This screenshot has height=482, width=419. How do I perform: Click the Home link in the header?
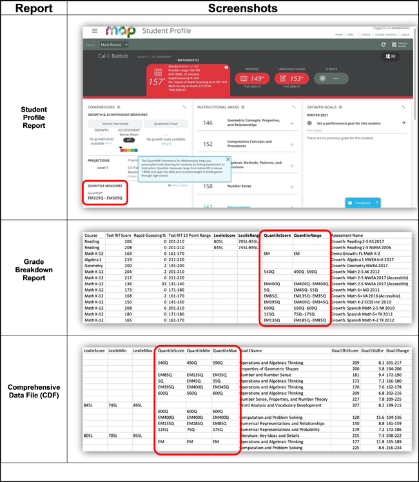coord(339,34)
